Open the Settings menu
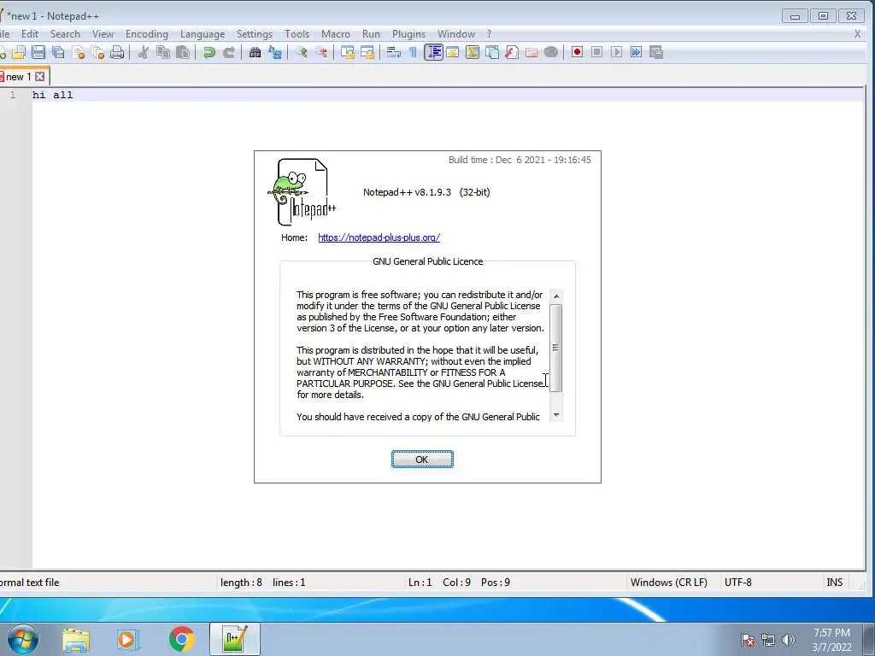Image resolution: width=875 pixels, height=656 pixels. pyautogui.click(x=255, y=34)
